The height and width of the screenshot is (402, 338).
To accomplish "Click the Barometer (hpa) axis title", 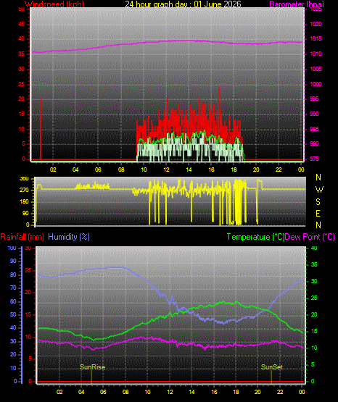I will tap(297, 4).
